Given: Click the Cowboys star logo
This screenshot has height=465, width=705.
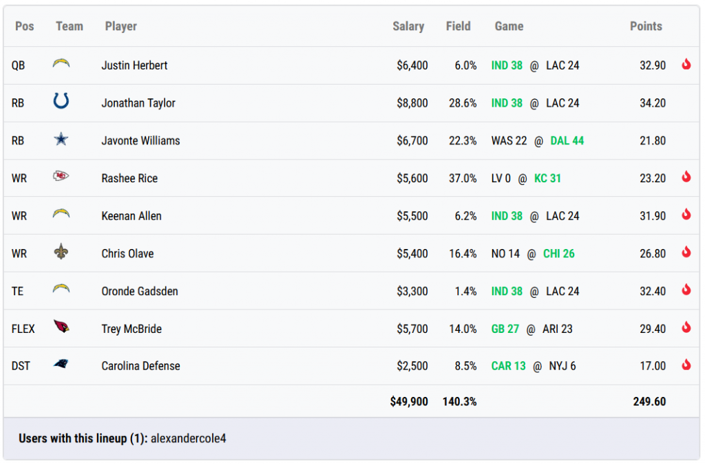Looking at the screenshot, I should (61, 140).
